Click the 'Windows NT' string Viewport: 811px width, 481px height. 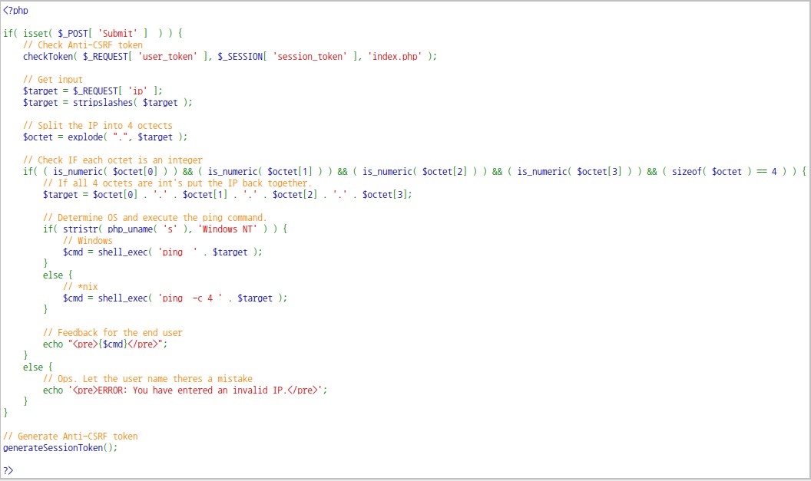[x=227, y=229]
